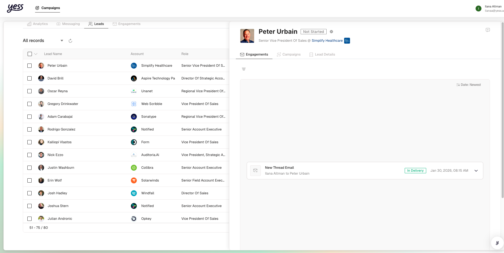The image size is (504, 253).
Task: Click the yess assistant floating icon
Action: point(497,243)
